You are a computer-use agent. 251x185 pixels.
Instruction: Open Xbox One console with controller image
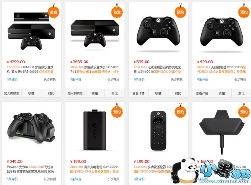[95, 33]
